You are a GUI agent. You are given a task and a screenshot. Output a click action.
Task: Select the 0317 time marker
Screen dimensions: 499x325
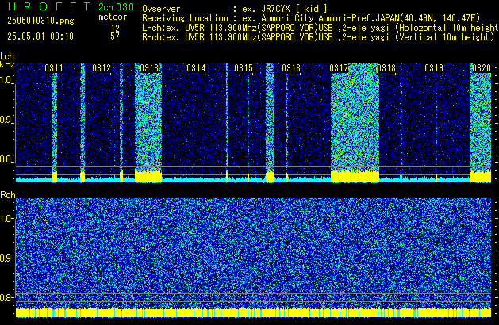[339, 68]
